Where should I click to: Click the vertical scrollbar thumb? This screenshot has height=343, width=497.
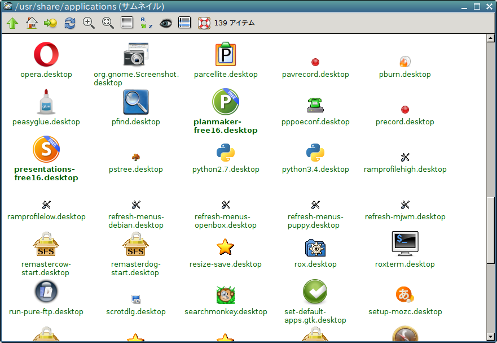491,230
